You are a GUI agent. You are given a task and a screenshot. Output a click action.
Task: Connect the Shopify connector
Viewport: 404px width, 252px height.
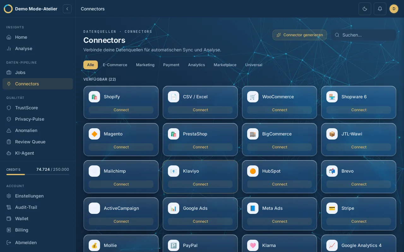click(x=121, y=110)
